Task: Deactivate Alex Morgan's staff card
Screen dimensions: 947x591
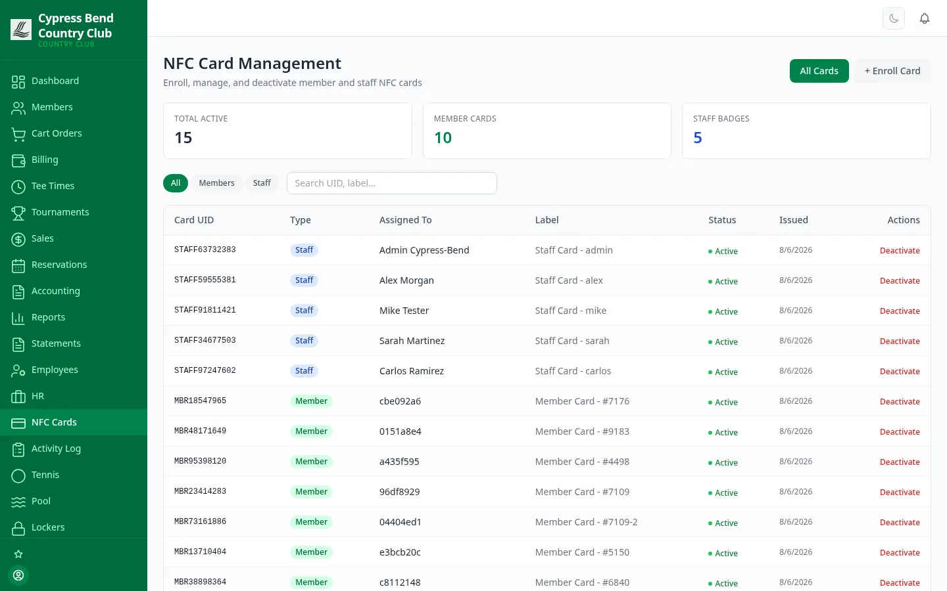Action: 900,281
